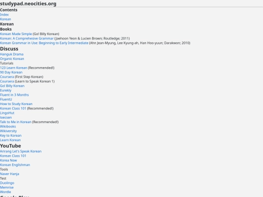
Task: Open the Duolingo link
Action: pos(7,183)
